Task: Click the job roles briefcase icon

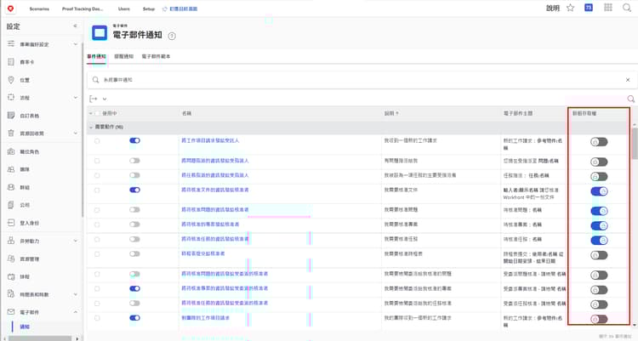Action: coord(11,151)
